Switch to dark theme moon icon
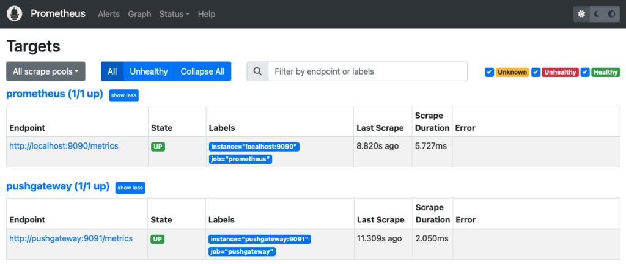 (597, 14)
